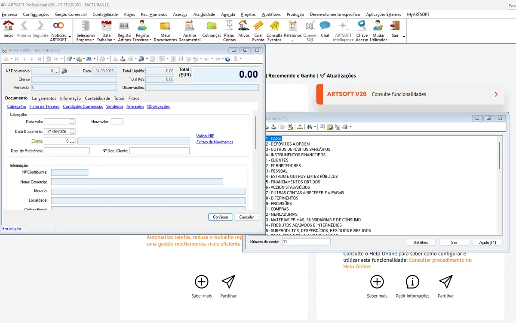
Task: Click icon next to Nº Documento lookup
Action: click(x=64, y=71)
